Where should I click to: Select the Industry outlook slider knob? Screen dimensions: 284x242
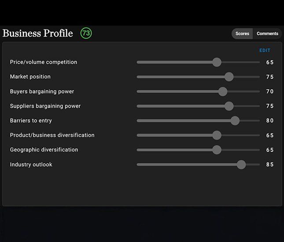coord(241,164)
